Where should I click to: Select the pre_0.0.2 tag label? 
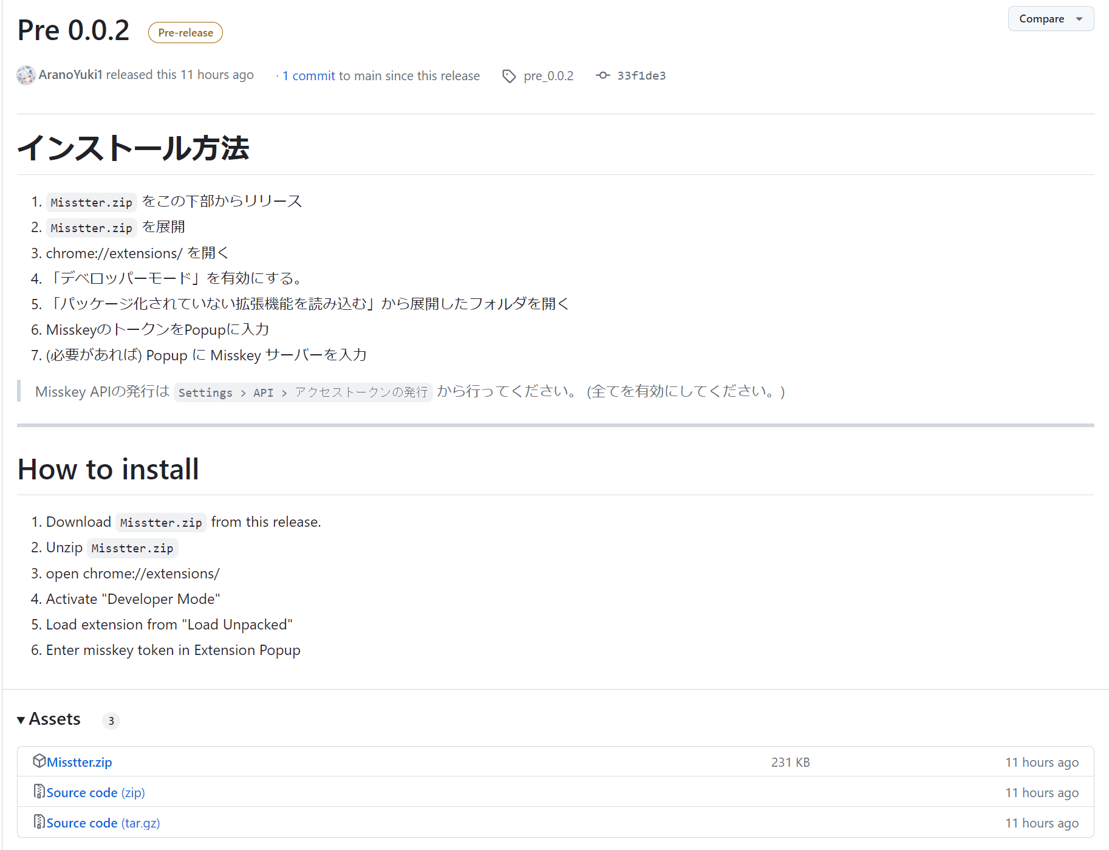click(x=548, y=75)
